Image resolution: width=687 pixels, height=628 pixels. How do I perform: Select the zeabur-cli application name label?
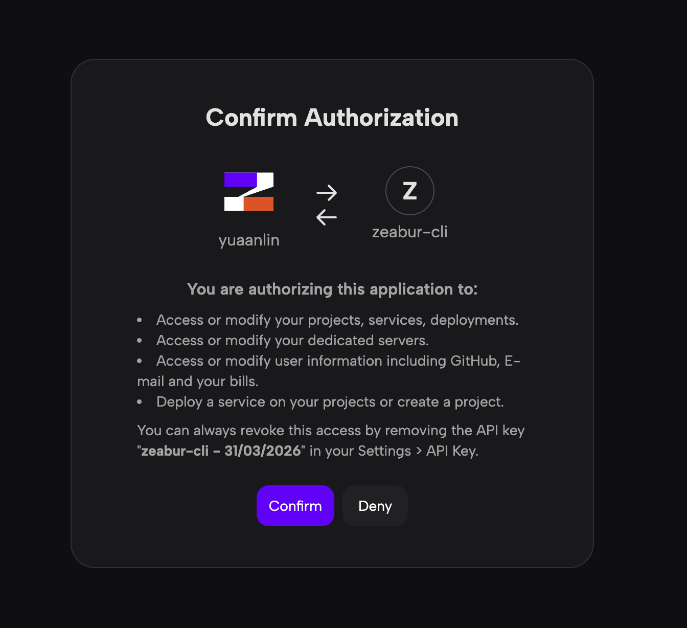coord(409,232)
